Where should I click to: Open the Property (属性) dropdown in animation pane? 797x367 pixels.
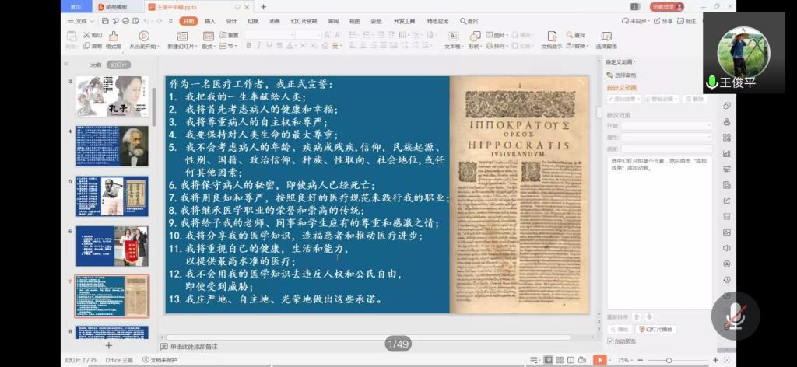[x=667, y=137]
